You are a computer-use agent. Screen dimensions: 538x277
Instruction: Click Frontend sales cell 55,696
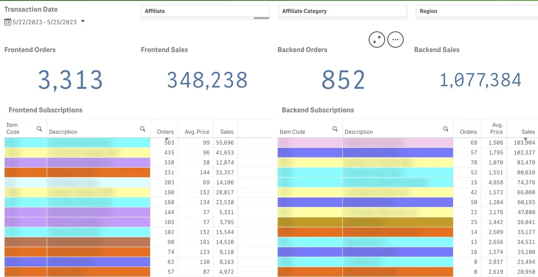pos(225,143)
